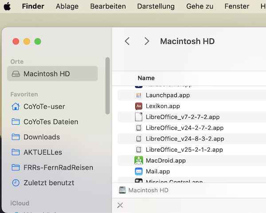Open Downloads in the sidebar
Screen dimensions: 266x213
(x=52, y=137)
